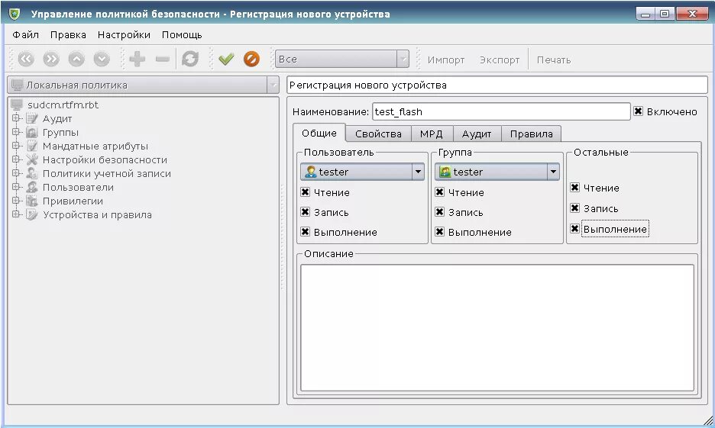The height and width of the screenshot is (428, 715).
Task: Click the Регистрация нового устройства header field
Action: 497,85
